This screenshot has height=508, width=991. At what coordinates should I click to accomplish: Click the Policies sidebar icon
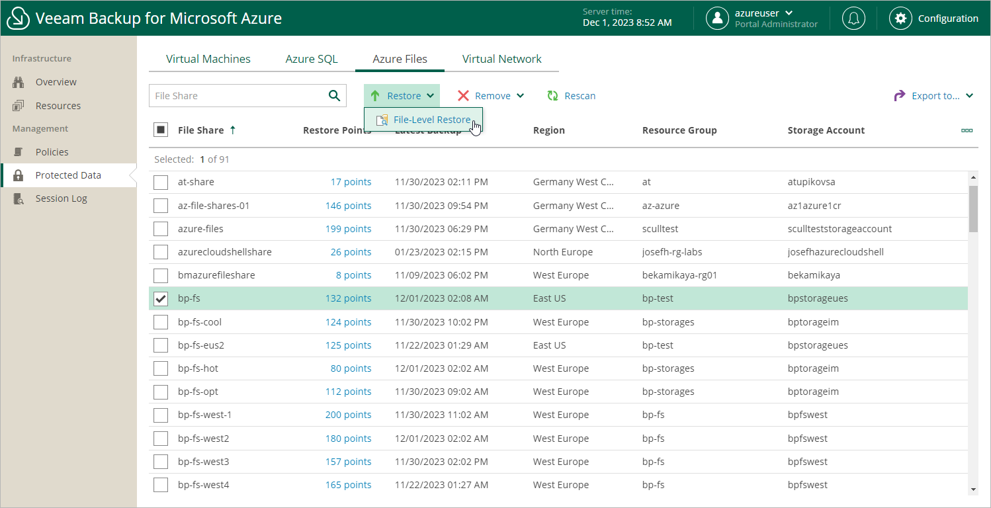[x=19, y=152]
